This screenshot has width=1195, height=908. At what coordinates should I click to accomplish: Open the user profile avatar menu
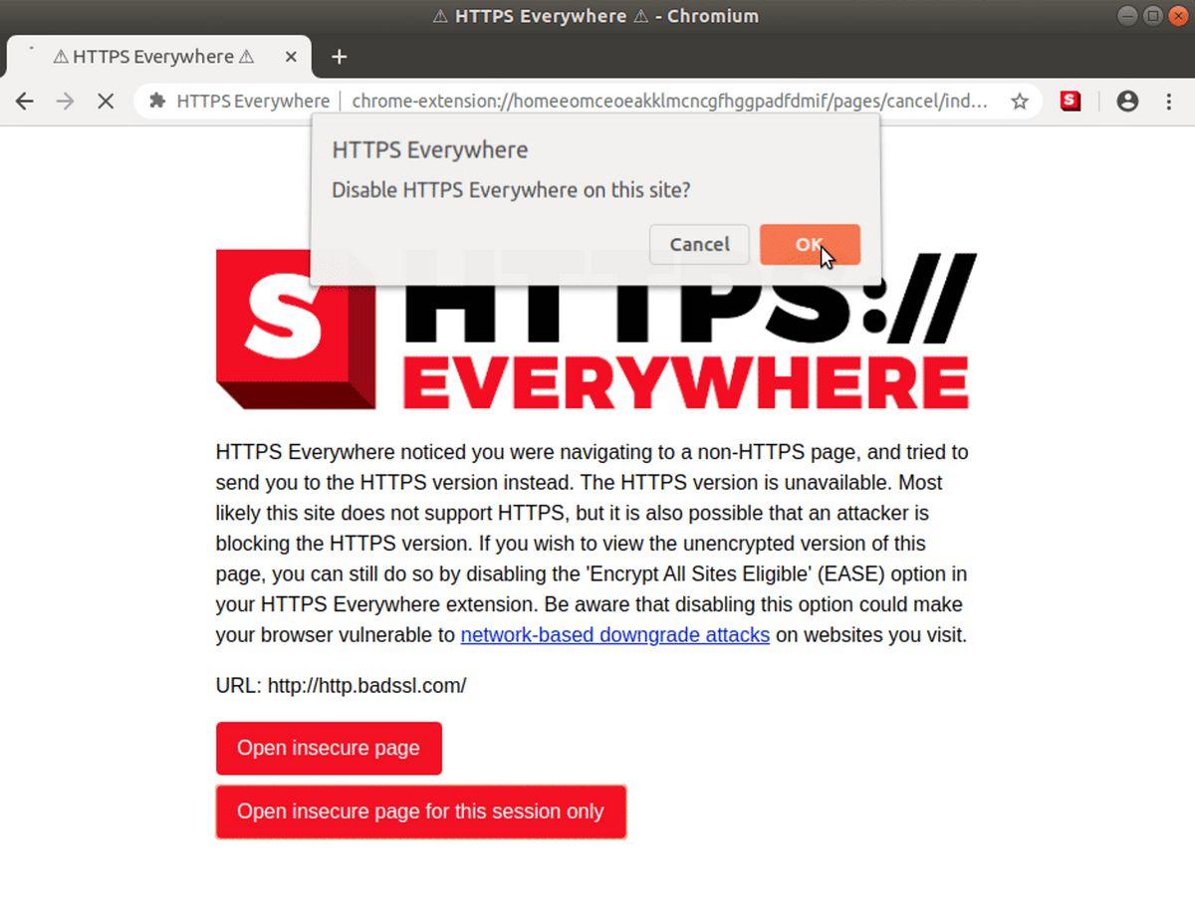click(1127, 101)
